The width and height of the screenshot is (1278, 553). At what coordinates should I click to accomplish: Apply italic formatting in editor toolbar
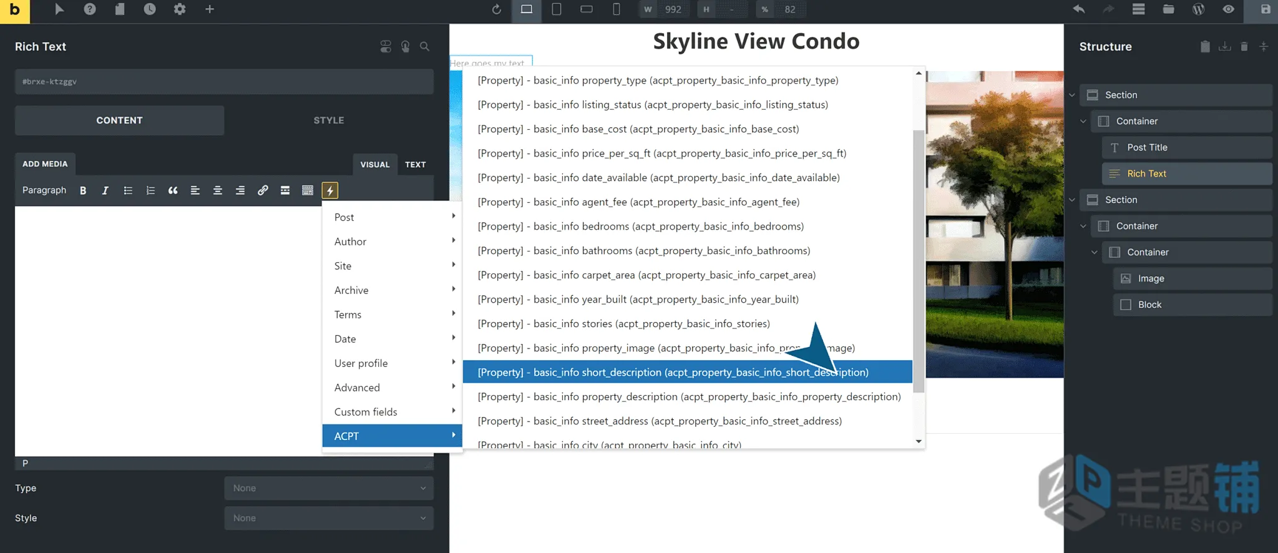[x=105, y=190]
